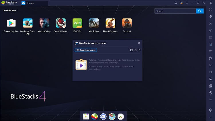Screen dimensions: 215x121
Task: Open Discord from the dock
Action: (103, 116)
